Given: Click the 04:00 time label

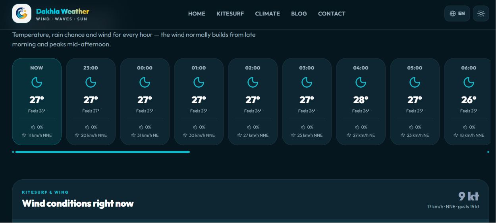Looking at the screenshot, I should 361,68.
